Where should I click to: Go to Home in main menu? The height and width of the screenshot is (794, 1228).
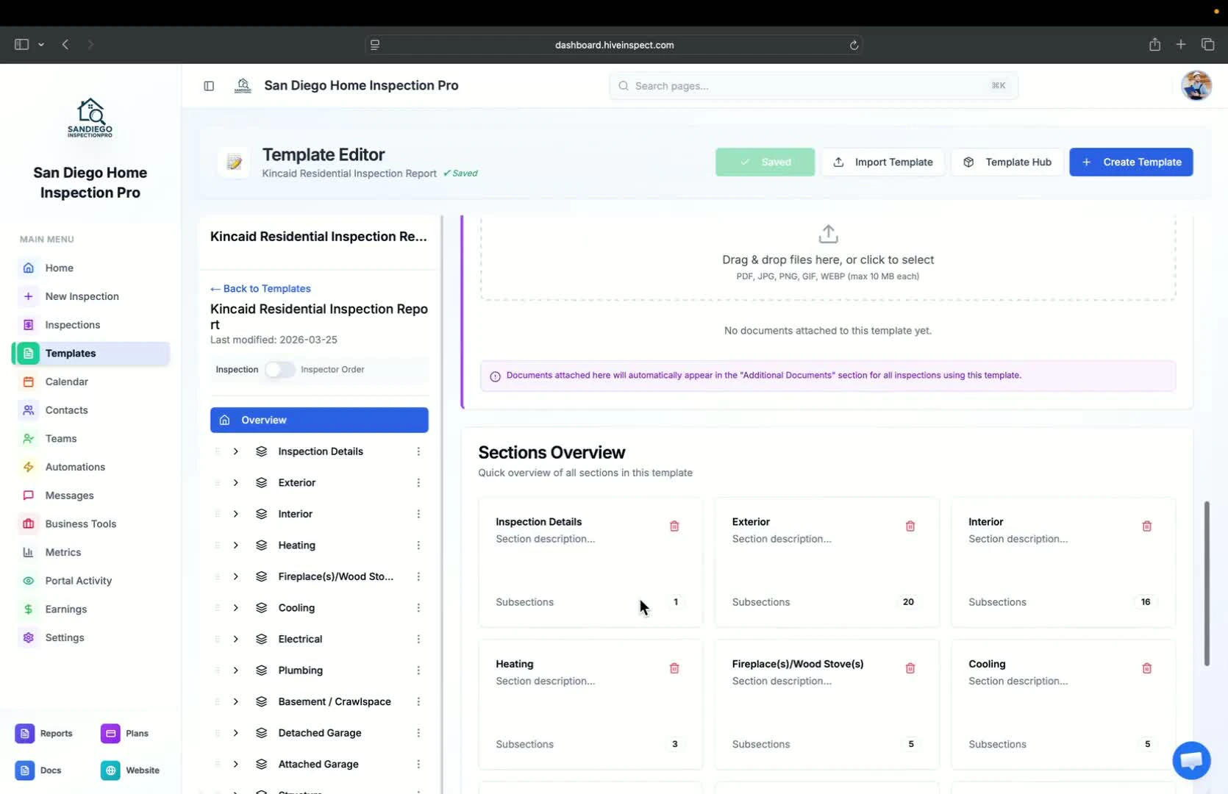[90, 268]
